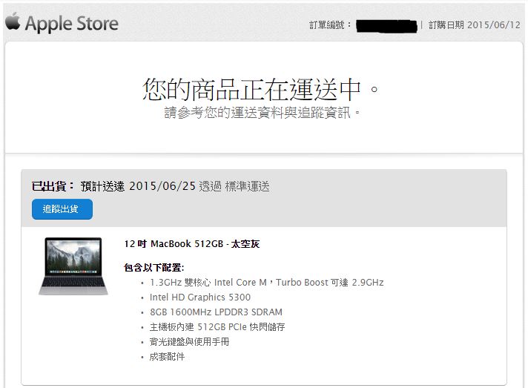Click 請參考您的運送資料與追蹤資訊 subtitle
Screen dimensions: 528x388
262,113
